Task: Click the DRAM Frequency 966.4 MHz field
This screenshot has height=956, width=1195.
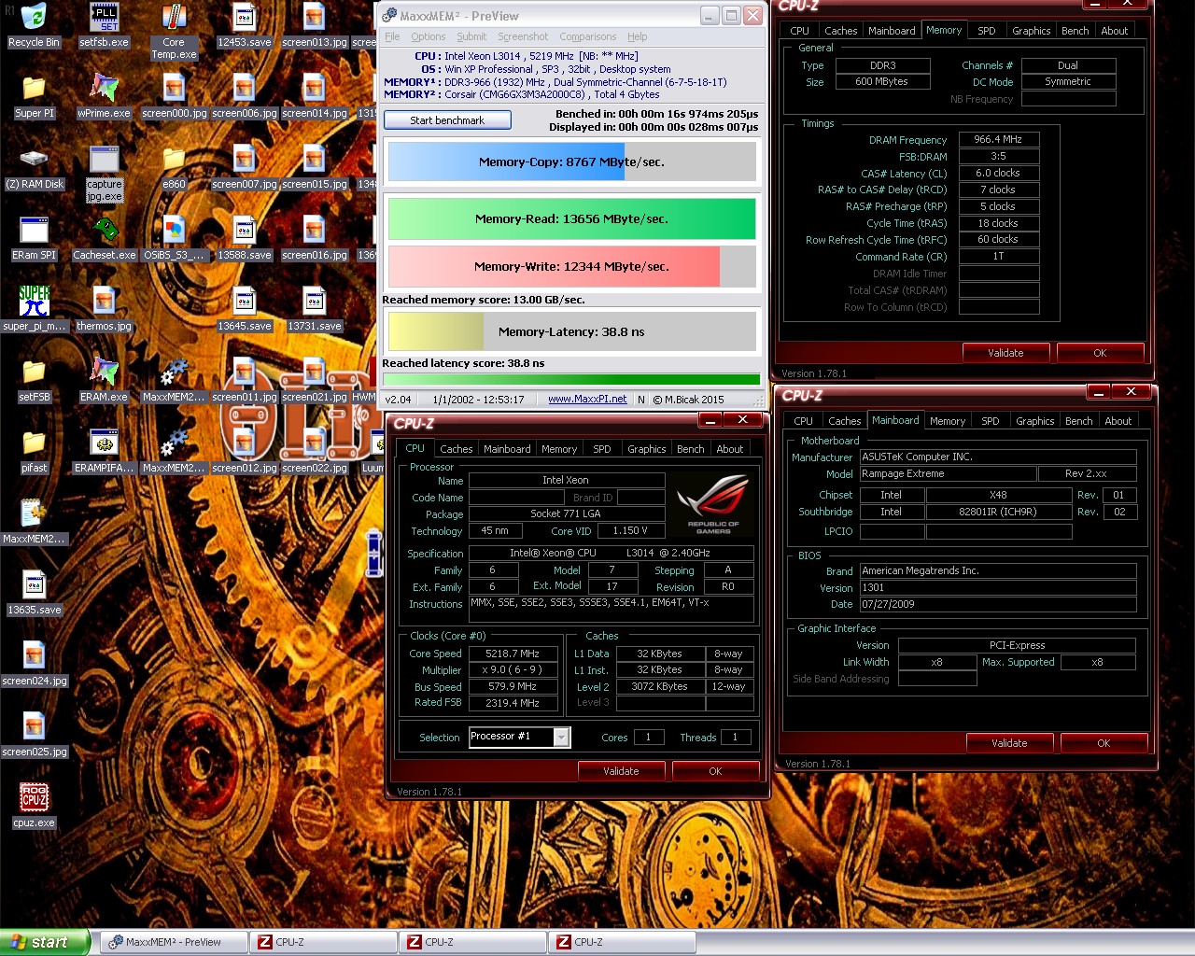Action: click(x=998, y=139)
